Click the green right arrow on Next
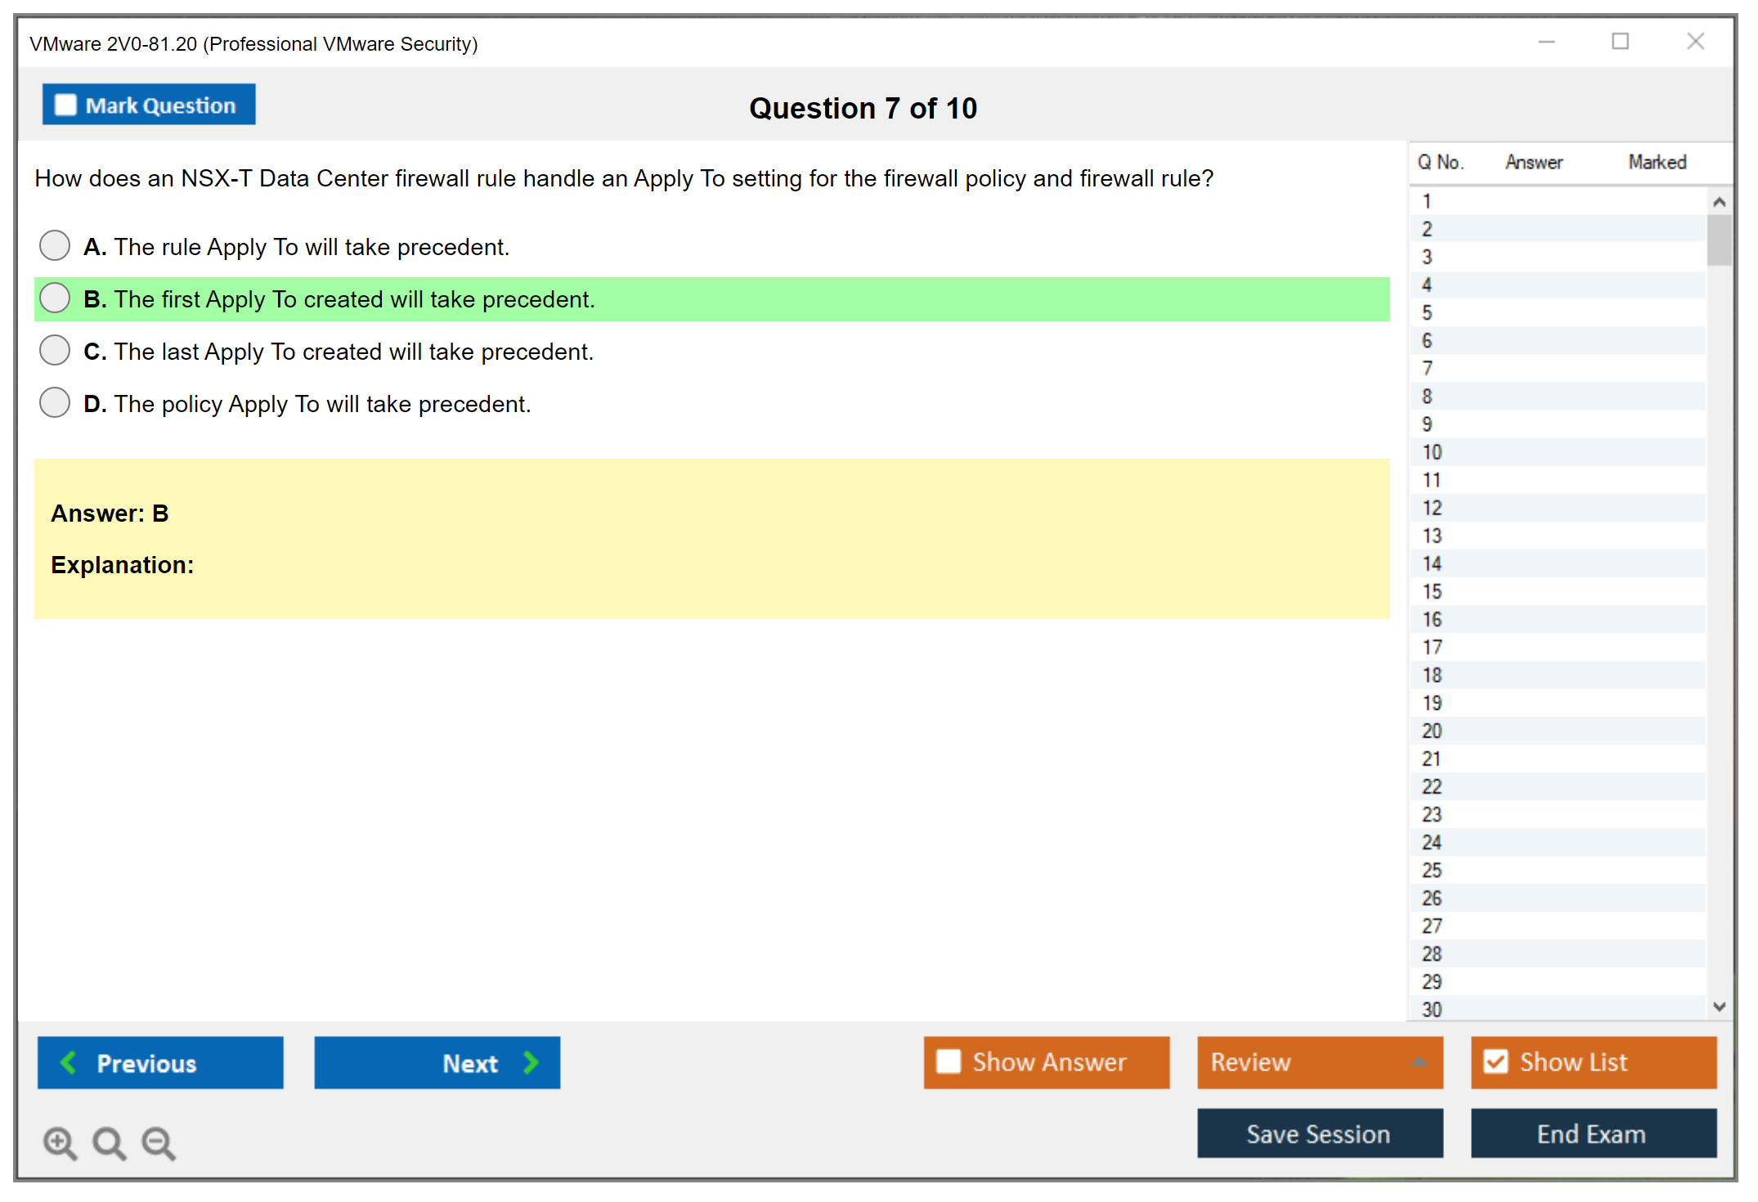This screenshot has width=1758, height=1202. coord(531,1063)
